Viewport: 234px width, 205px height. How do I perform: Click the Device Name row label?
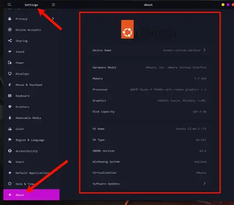[x=102, y=50]
